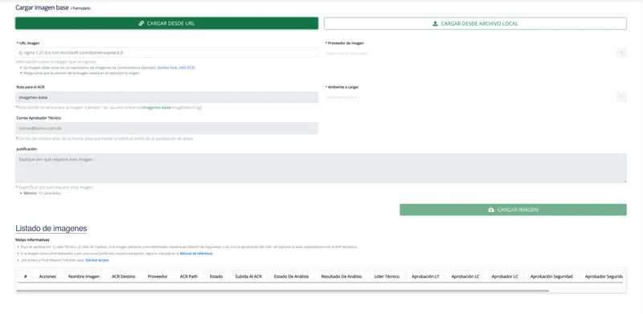Viewport: 643px width, 314px height.
Task: Click the Notas informativas label
Action: coord(32,240)
